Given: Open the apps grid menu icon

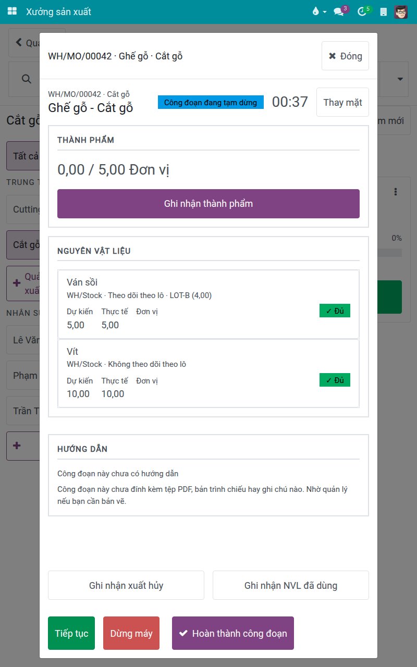Looking at the screenshot, I should click(13, 11).
